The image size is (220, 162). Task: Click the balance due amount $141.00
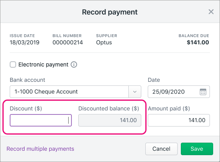pos(198,42)
